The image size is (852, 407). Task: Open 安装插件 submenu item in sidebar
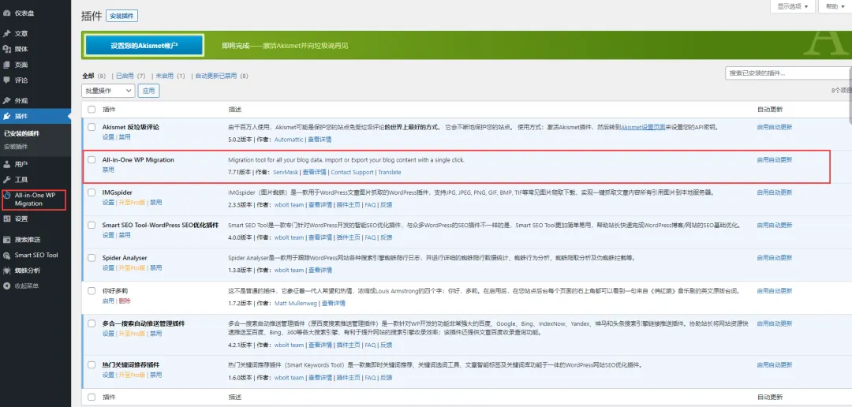point(16,147)
